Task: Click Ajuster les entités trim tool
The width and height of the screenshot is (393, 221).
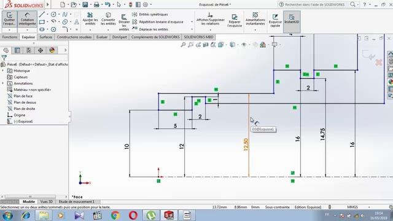Action: point(90,19)
